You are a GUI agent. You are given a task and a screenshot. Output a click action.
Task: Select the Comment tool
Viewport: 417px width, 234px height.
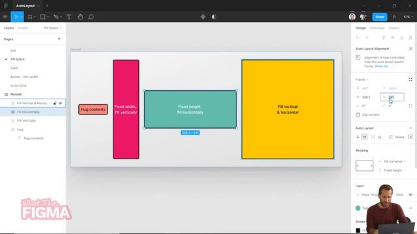(91, 17)
